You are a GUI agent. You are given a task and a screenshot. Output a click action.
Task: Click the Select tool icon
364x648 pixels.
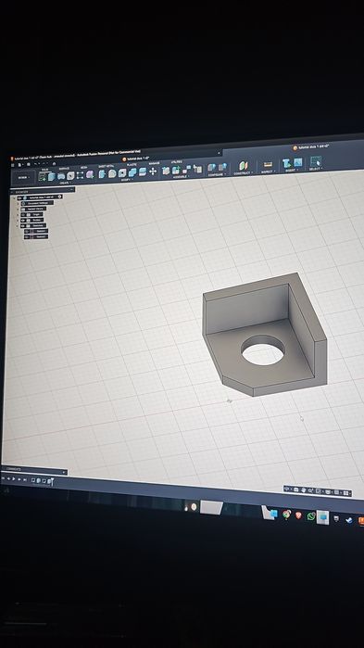(x=315, y=161)
